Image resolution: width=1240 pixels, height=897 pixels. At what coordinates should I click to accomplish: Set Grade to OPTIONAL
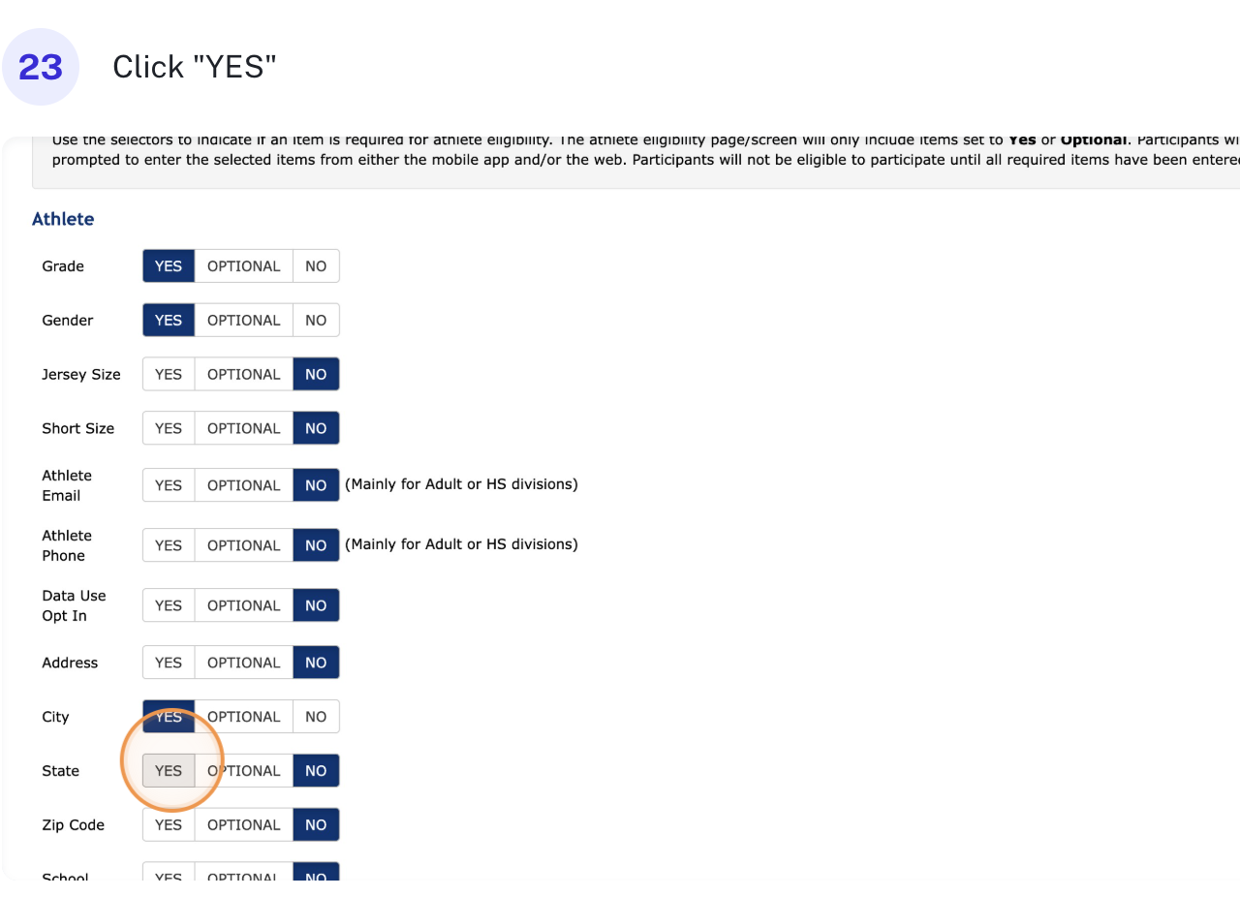point(243,266)
